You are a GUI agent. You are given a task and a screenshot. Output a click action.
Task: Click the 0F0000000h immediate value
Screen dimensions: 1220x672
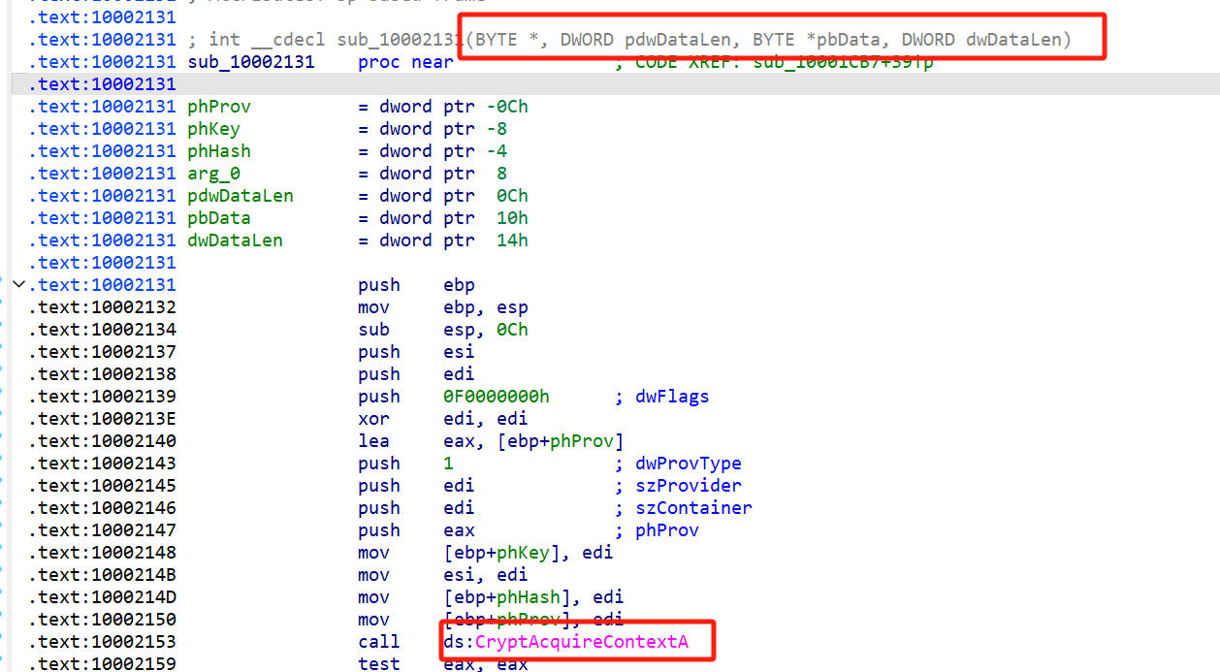497,397
